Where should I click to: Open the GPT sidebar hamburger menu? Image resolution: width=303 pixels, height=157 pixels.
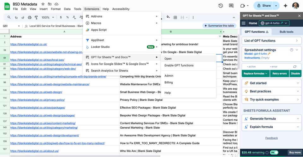point(243,23)
